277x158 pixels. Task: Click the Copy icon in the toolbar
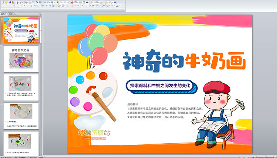click(x=48, y=2)
